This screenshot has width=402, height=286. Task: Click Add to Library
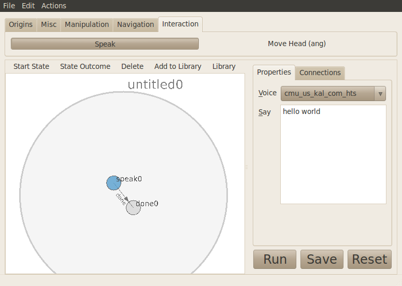(x=178, y=66)
